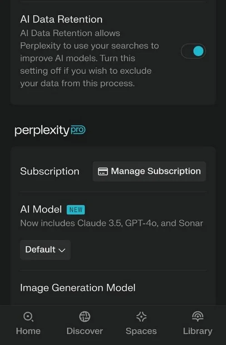Click the perplexity wordmark logo
This screenshot has width=226, height=345.
click(x=42, y=131)
